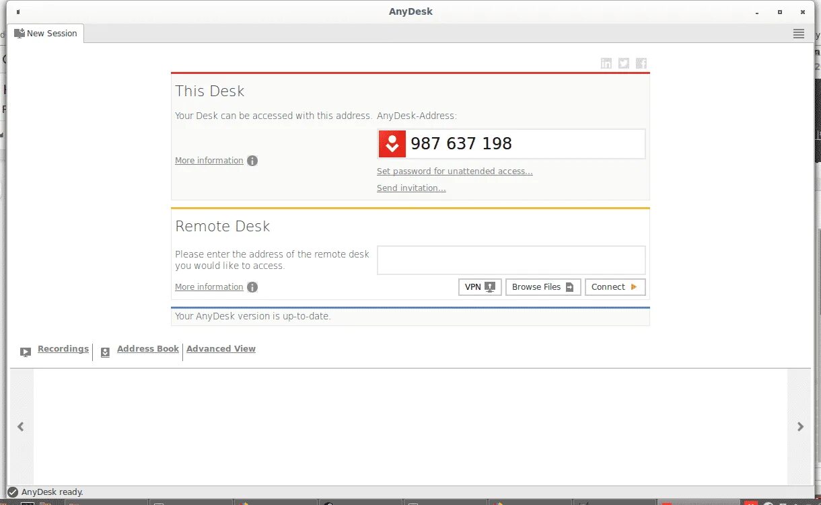Open the Address Book link
Screen dimensions: 821x505
148,349
